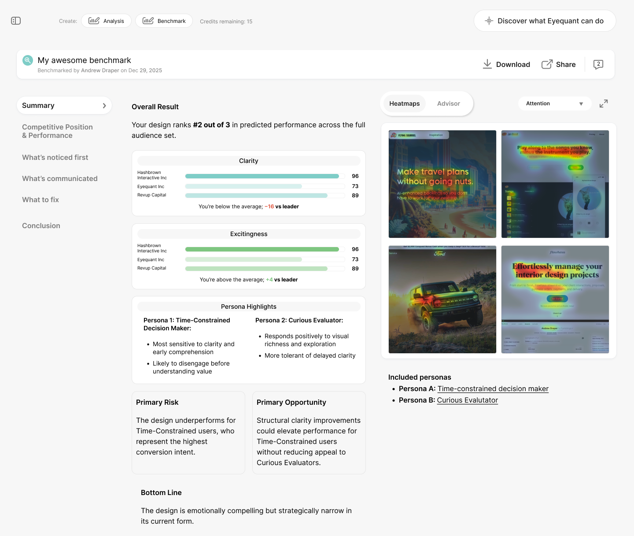The width and height of the screenshot is (634, 536).
Task: Click the 'Primary Opportunity' heading
Action: click(x=291, y=402)
